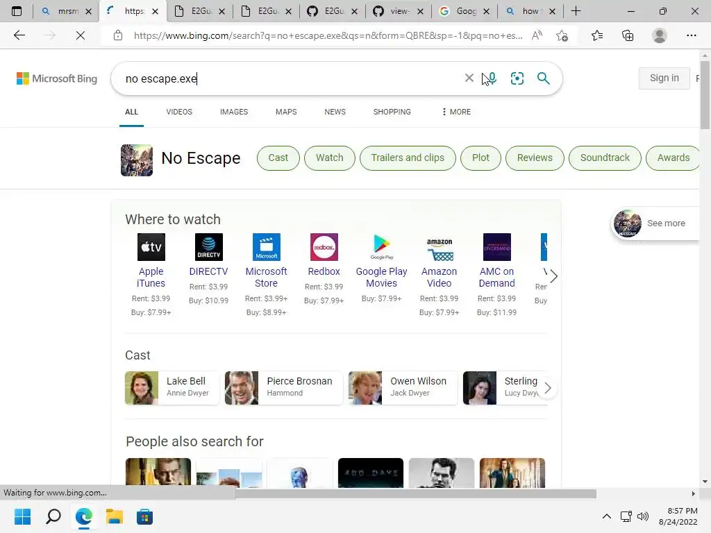Open Apple iTunes watch option icon

151,247
